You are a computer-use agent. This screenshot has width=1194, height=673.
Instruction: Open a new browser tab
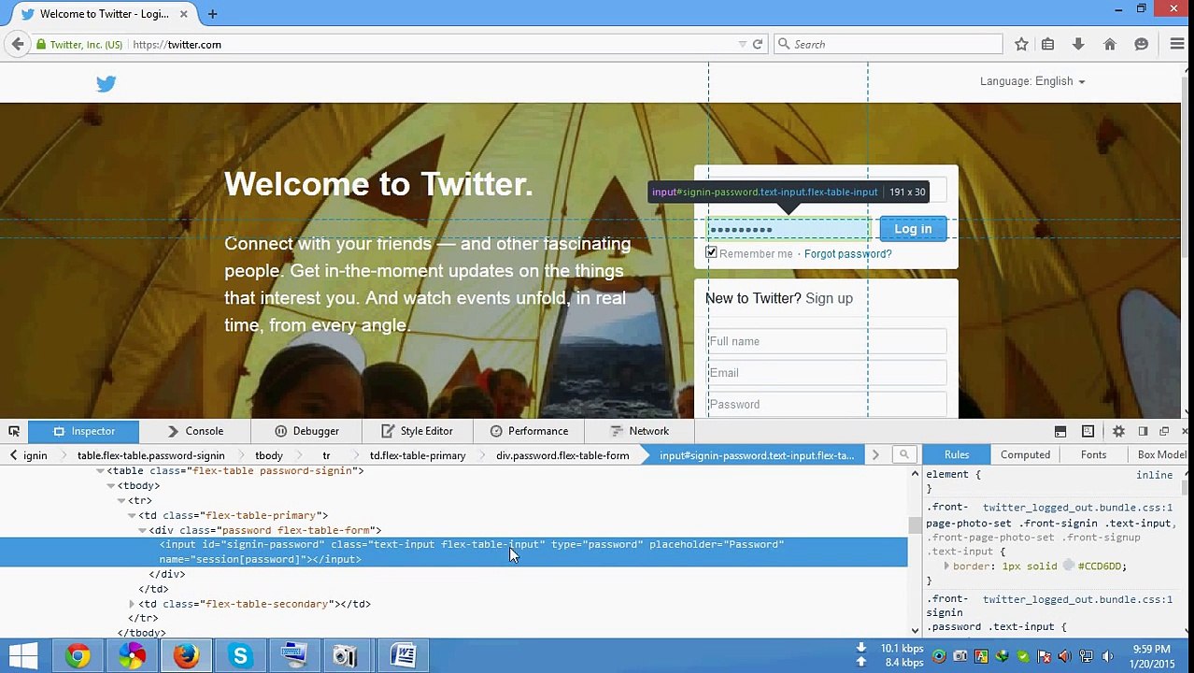212,14
